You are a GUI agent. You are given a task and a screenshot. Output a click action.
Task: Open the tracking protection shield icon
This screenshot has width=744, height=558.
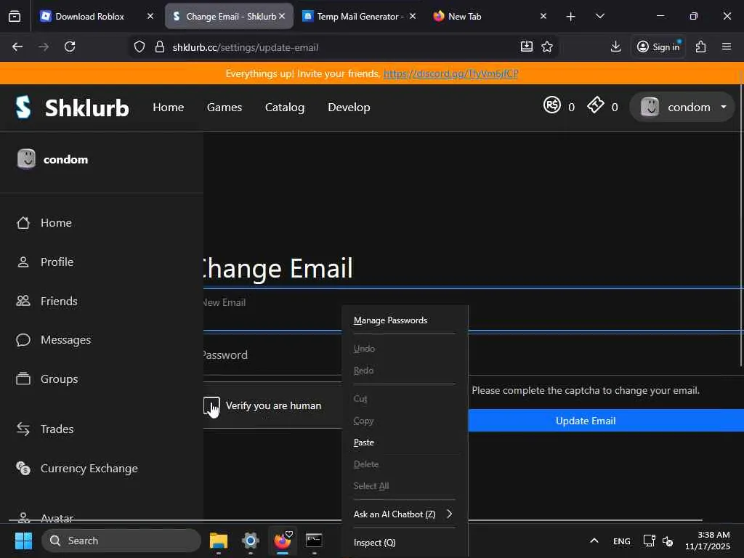[139, 47]
